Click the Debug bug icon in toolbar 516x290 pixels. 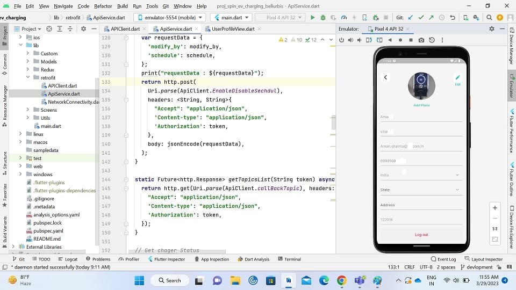[323, 17]
